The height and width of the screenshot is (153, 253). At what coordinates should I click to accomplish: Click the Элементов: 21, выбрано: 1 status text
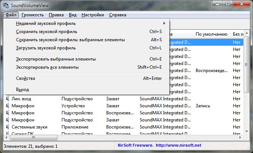coord(31,146)
